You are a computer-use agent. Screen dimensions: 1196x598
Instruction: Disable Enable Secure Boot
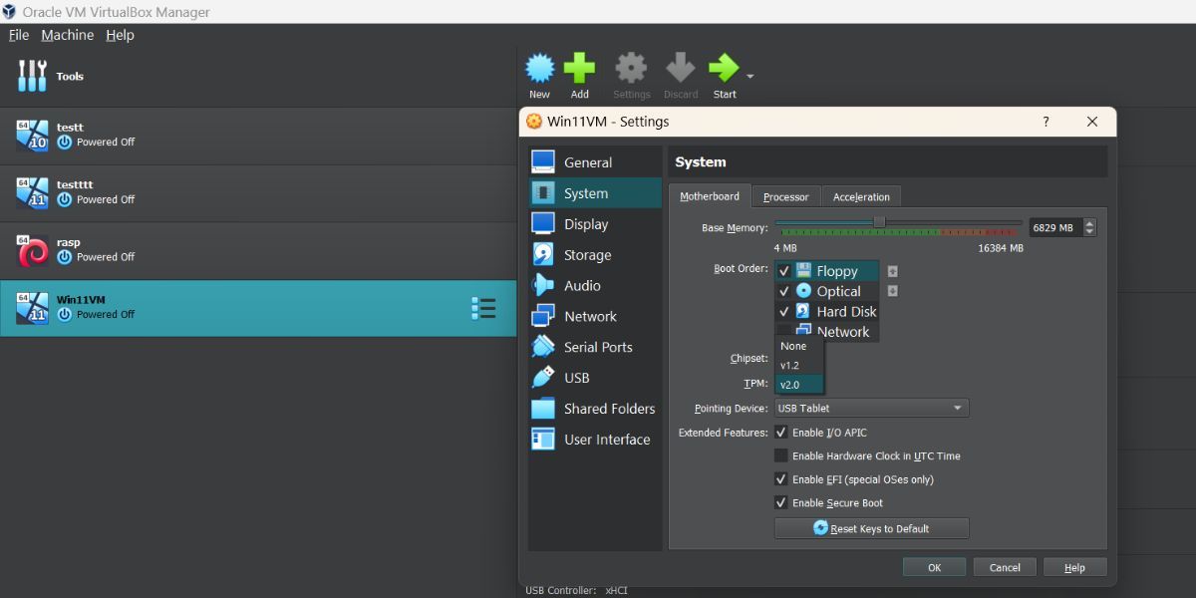781,502
